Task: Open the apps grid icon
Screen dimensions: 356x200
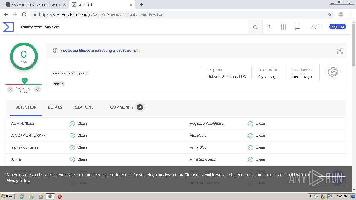Action: pyautogui.click(x=283, y=27)
